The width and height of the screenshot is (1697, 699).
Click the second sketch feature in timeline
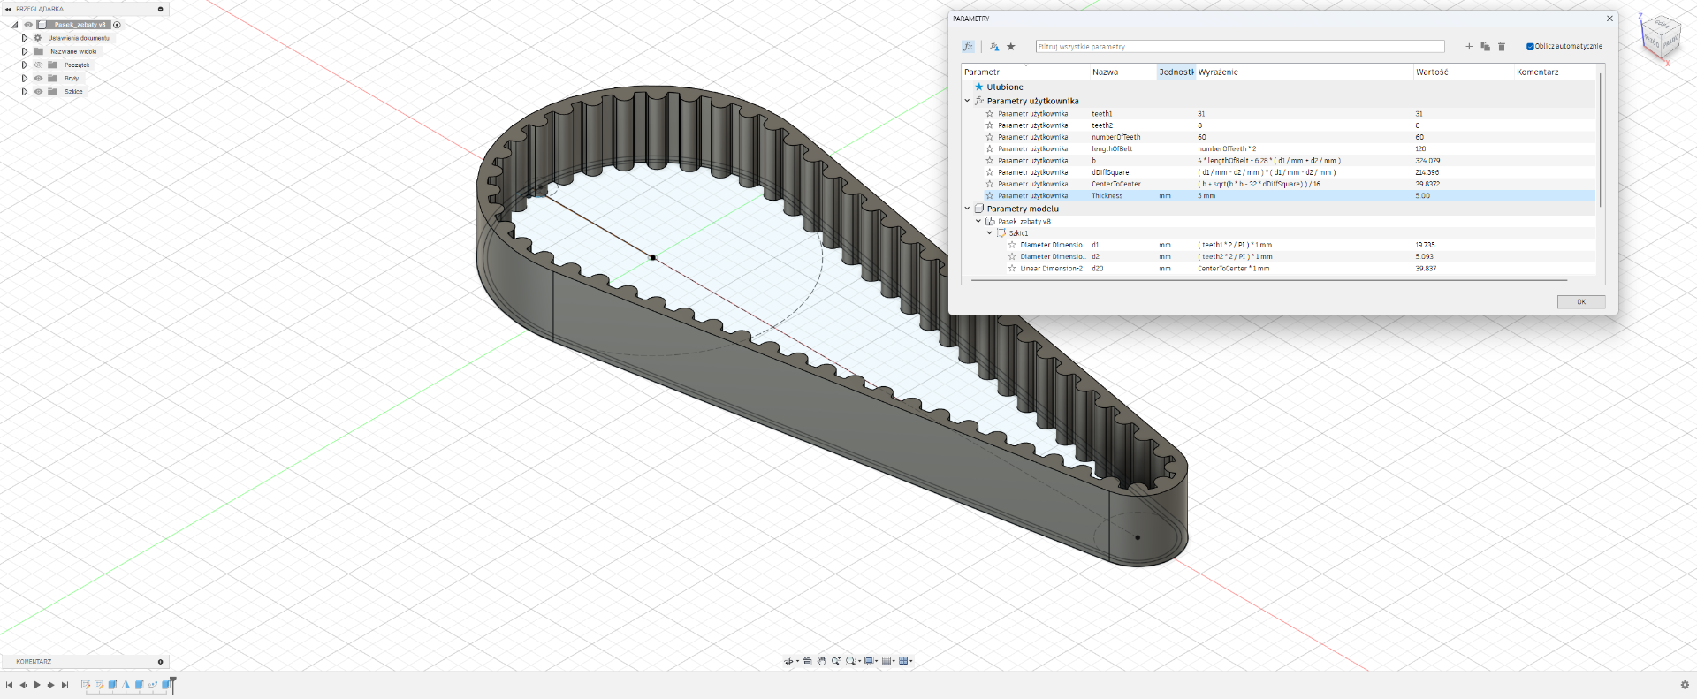point(99,684)
